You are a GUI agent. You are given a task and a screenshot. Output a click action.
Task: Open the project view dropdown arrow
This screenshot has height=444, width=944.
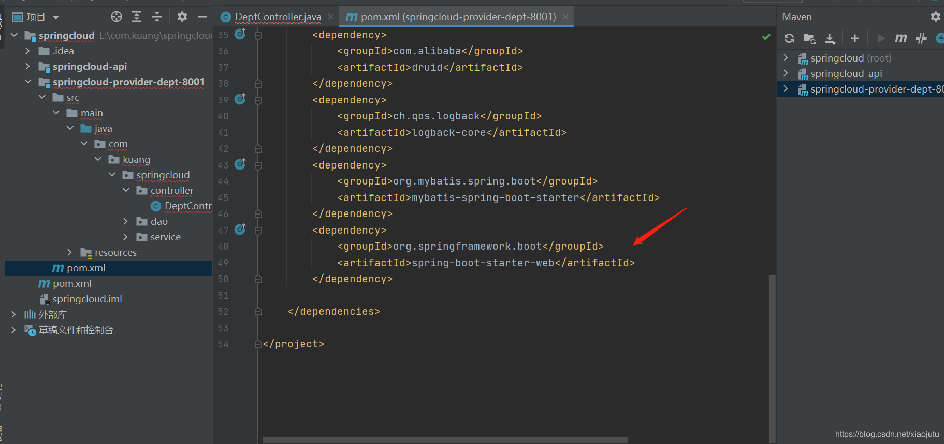coord(56,17)
